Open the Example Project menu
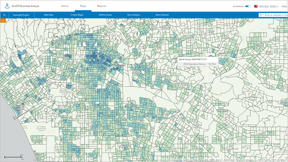 tap(21, 15)
